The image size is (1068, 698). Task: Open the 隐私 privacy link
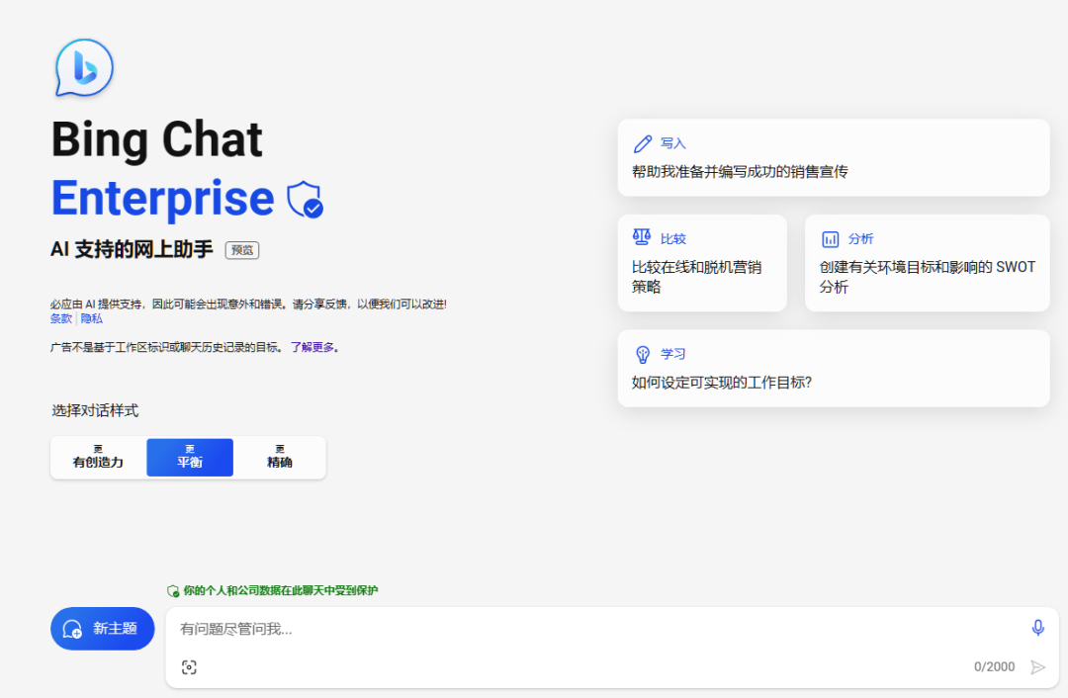pos(91,318)
